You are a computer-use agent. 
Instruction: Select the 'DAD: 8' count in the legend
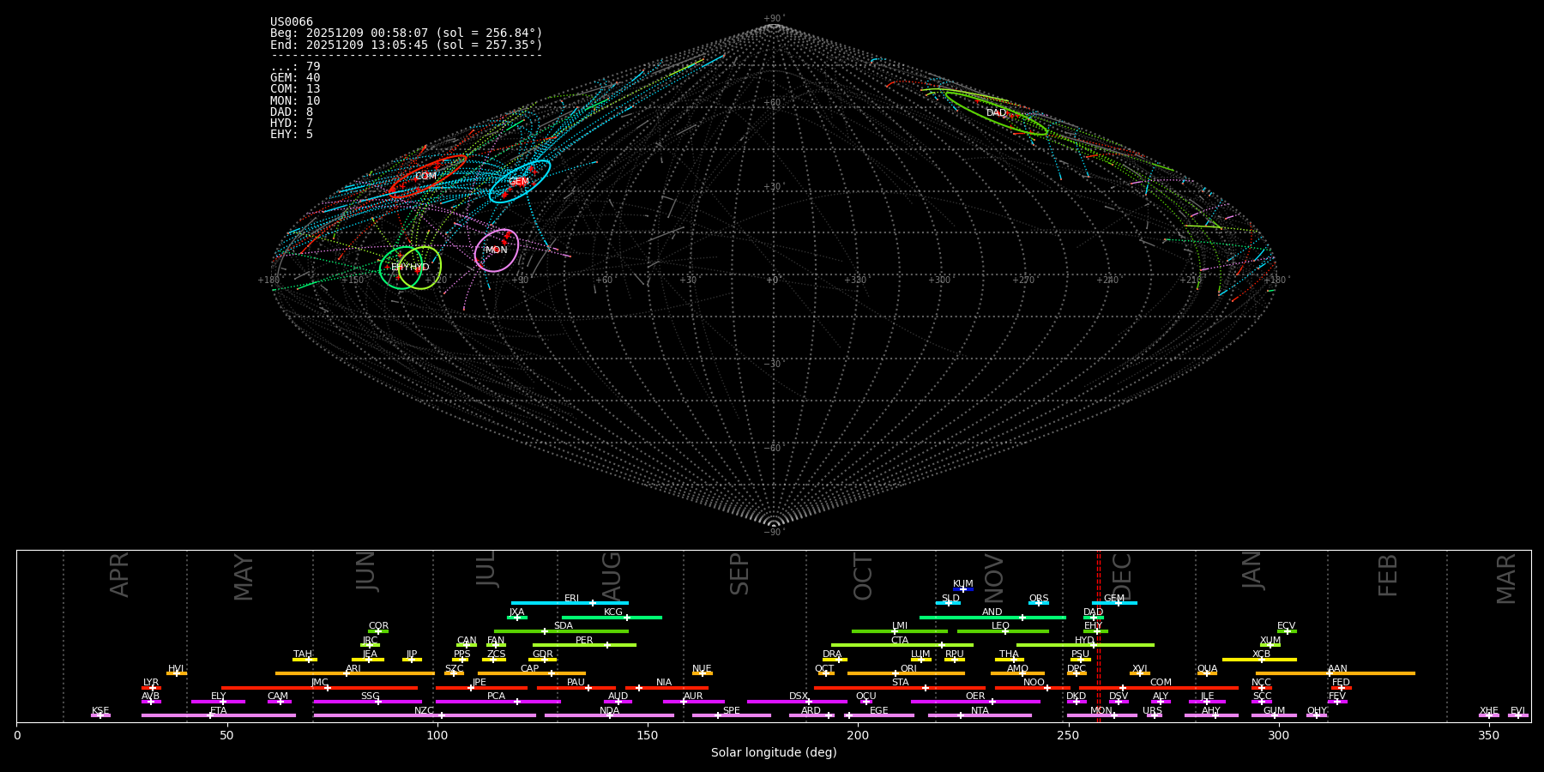(292, 112)
